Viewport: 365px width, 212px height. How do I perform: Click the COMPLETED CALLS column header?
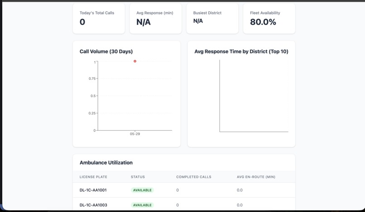pyautogui.click(x=194, y=177)
